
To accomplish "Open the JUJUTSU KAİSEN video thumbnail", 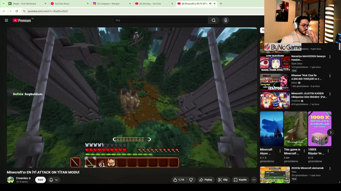I will click(275, 100).
